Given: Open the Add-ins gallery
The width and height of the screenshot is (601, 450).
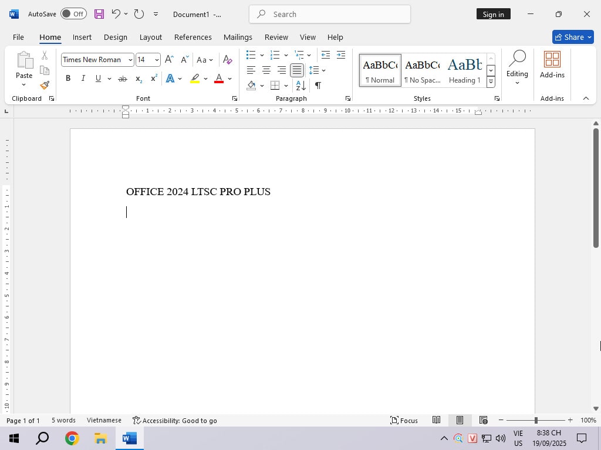Looking at the screenshot, I should pos(552,65).
